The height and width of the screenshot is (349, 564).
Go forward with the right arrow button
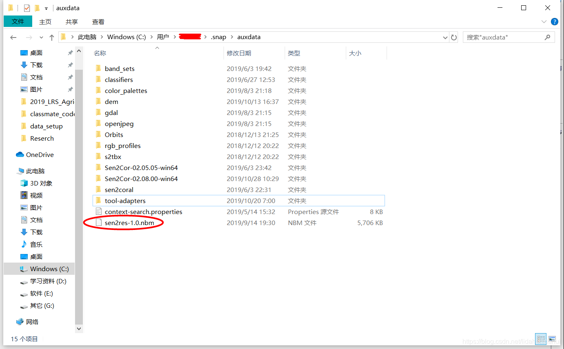coord(29,37)
